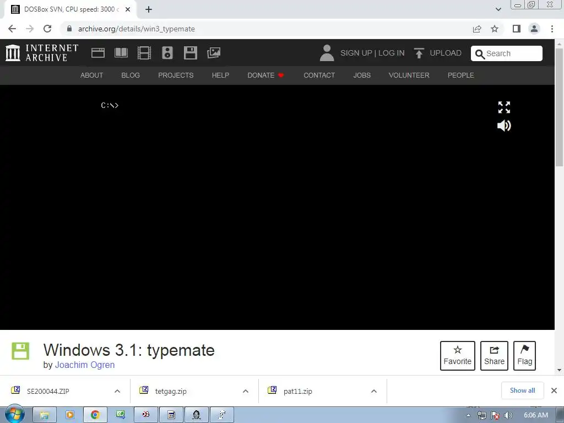Open the Joachim Ogren author link

[85, 365]
